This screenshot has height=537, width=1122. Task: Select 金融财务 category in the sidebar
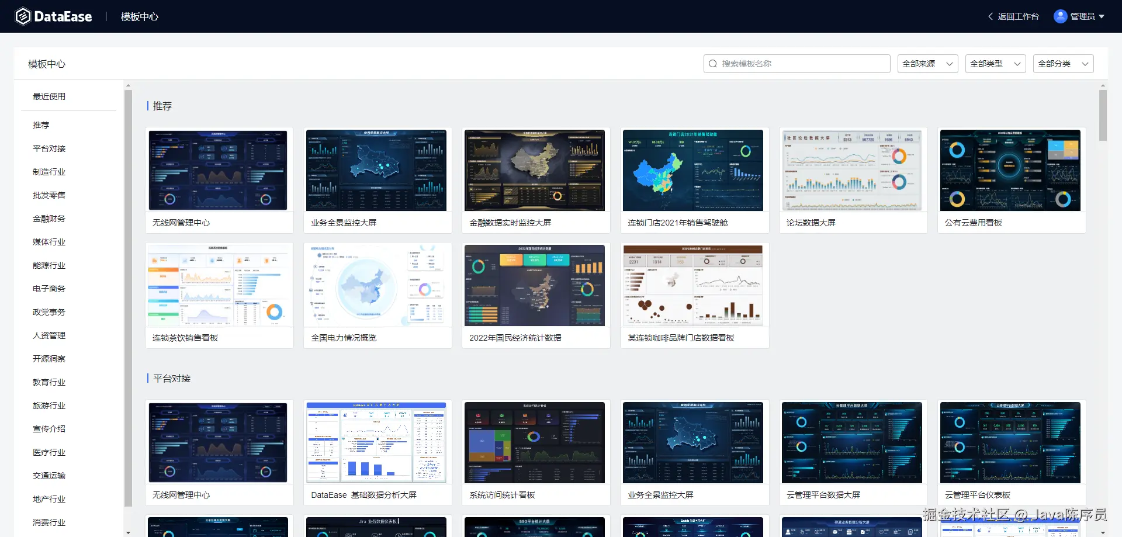[x=49, y=219]
